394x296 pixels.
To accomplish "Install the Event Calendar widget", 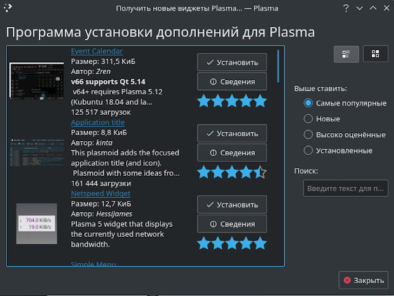I will [232, 62].
